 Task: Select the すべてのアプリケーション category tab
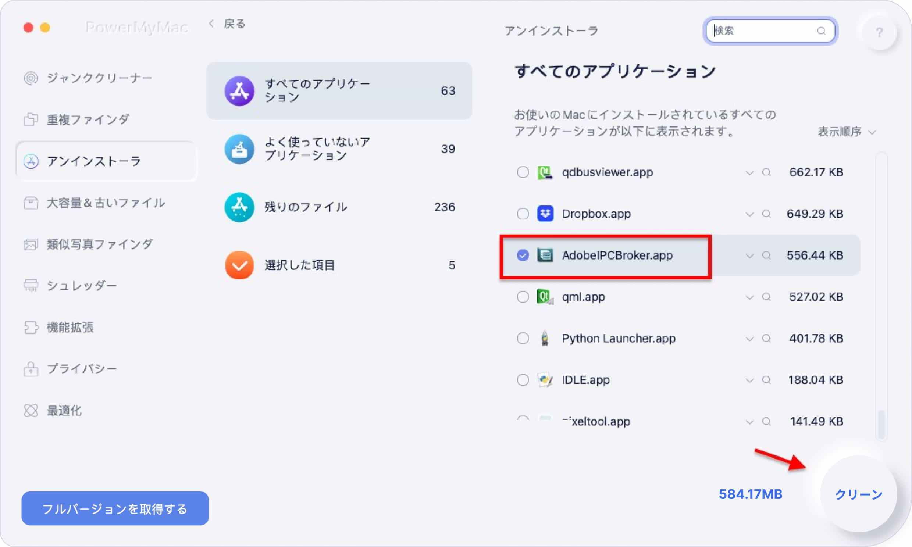click(x=339, y=91)
